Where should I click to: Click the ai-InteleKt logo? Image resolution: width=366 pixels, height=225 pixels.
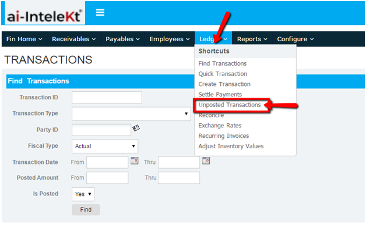44,13
